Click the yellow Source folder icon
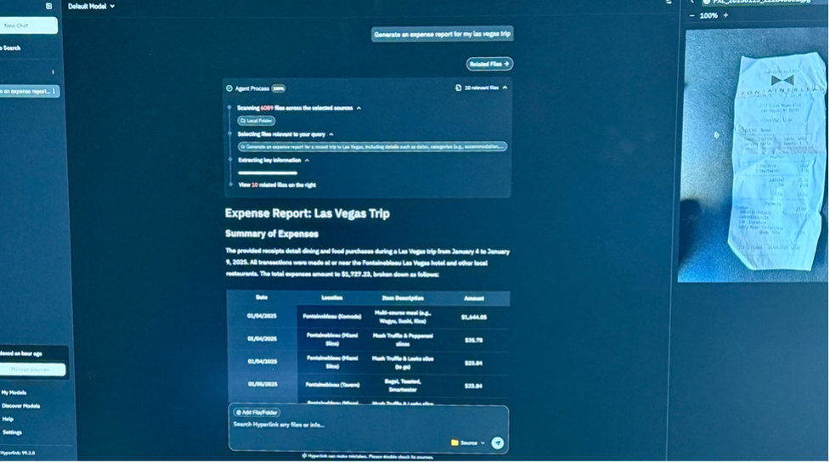Image resolution: width=830 pixels, height=463 pixels. click(x=455, y=443)
